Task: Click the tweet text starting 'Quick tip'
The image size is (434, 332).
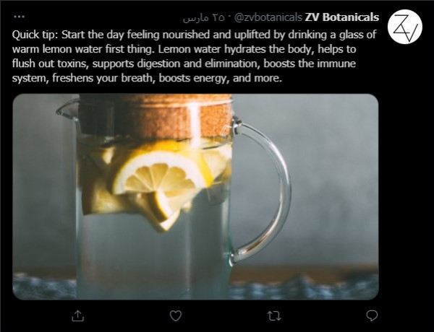Action: [x=195, y=56]
